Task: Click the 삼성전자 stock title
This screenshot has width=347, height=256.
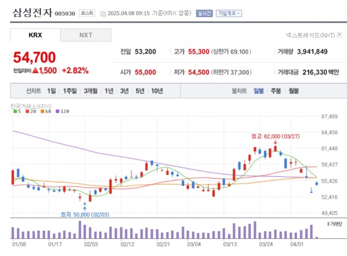Action: (33, 12)
